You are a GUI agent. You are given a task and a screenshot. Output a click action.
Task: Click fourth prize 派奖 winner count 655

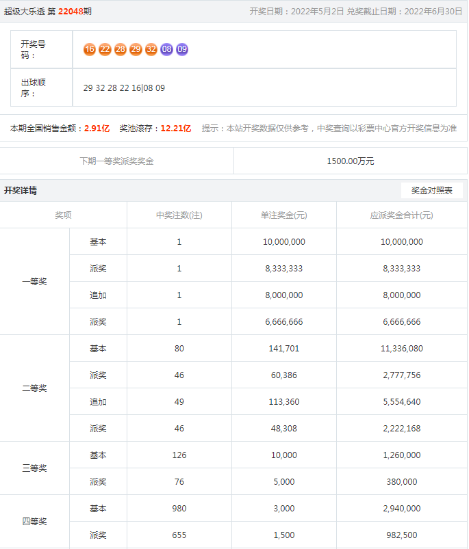coord(179,535)
